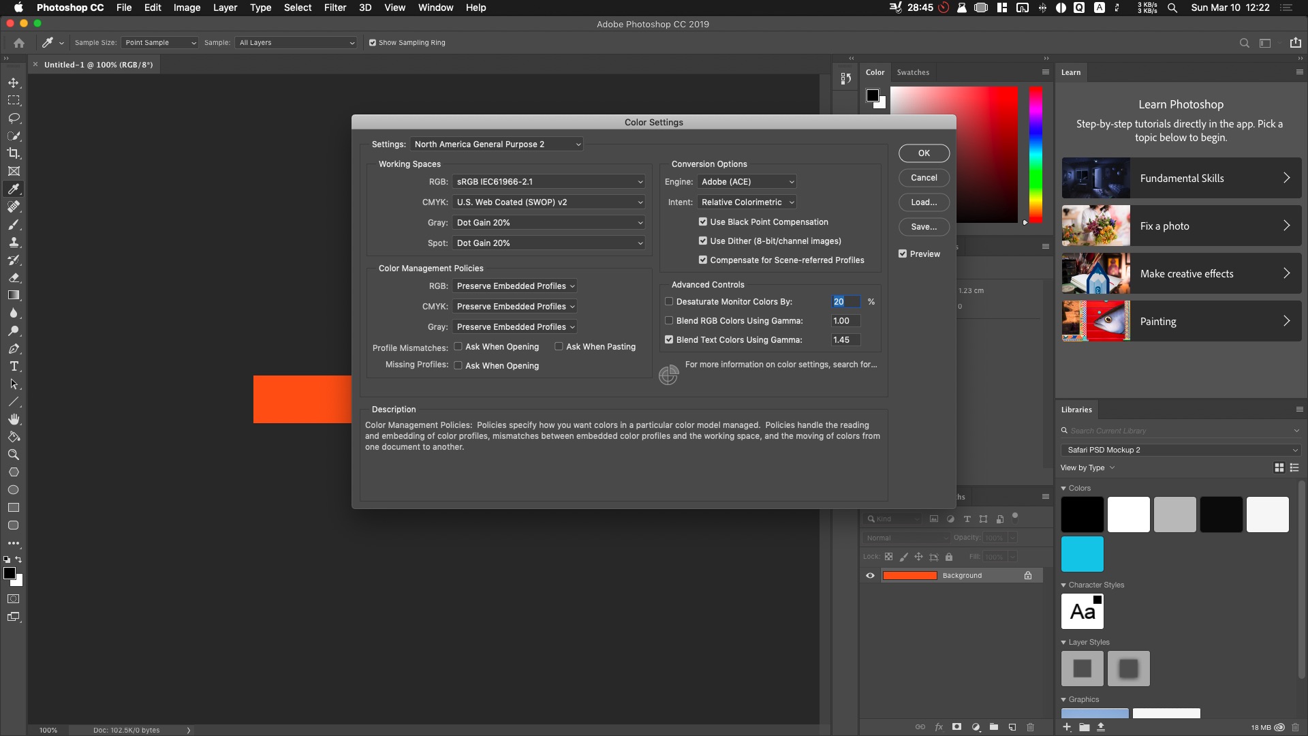Image resolution: width=1308 pixels, height=736 pixels.
Task: Select the Eraser tool
Action: click(x=14, y=277)
